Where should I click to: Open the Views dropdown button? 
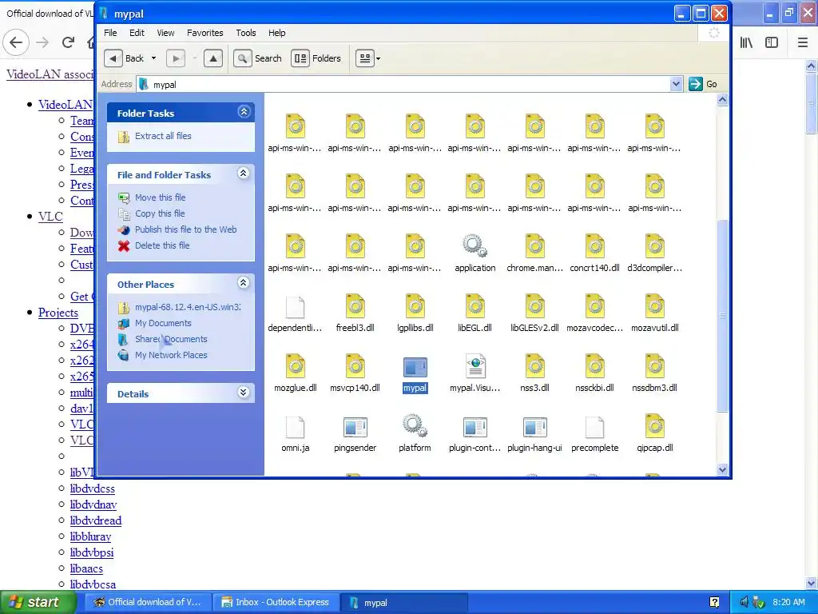coord(368,58)
